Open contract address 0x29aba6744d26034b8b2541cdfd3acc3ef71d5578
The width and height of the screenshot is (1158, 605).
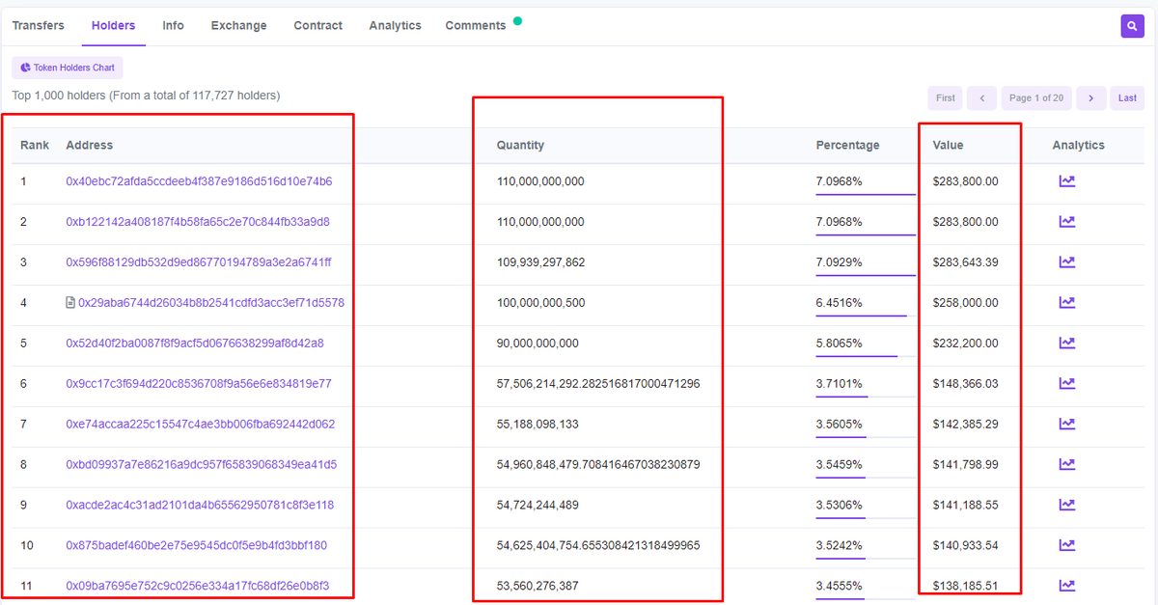point(211,303)
